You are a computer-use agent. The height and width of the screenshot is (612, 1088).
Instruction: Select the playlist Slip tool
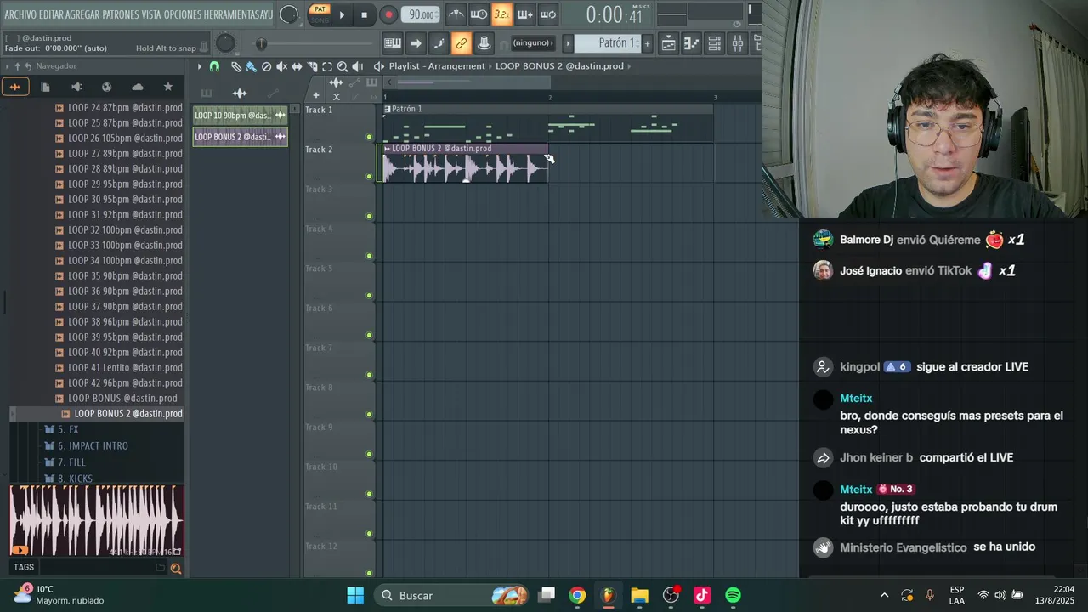coord(297,66)
